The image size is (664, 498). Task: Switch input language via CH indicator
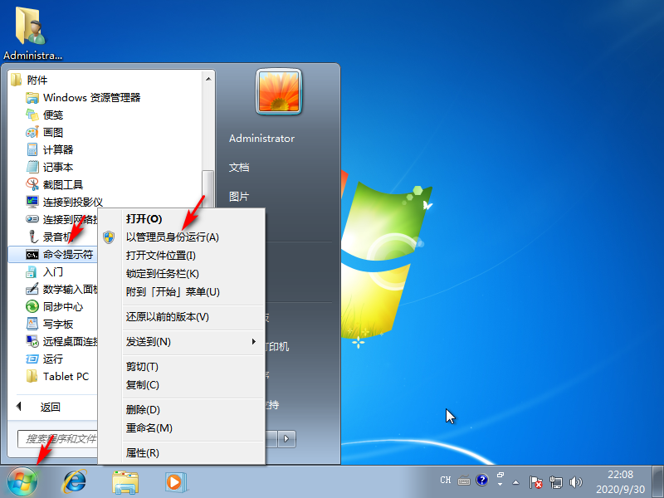coord(445,480)
